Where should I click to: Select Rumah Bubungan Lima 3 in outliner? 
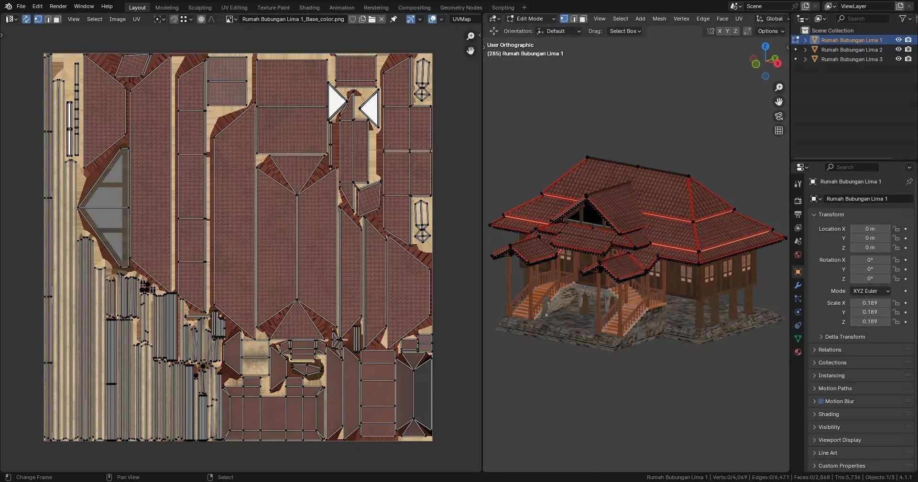[x=852, y=59]
